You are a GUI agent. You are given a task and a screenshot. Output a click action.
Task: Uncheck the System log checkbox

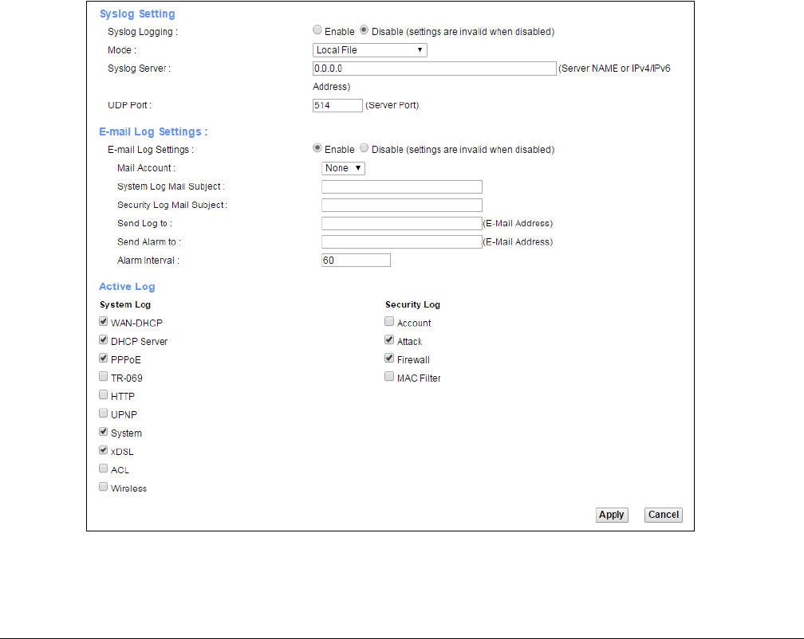coord(104,432)
